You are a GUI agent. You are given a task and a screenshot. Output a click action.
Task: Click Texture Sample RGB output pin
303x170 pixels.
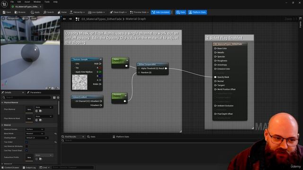click(x=100, y=64)
